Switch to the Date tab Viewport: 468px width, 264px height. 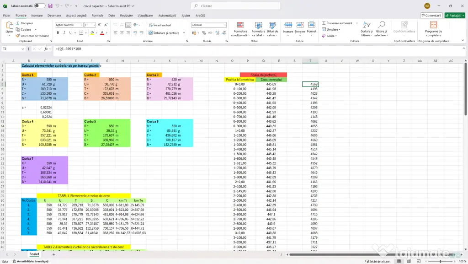[112, 16]
